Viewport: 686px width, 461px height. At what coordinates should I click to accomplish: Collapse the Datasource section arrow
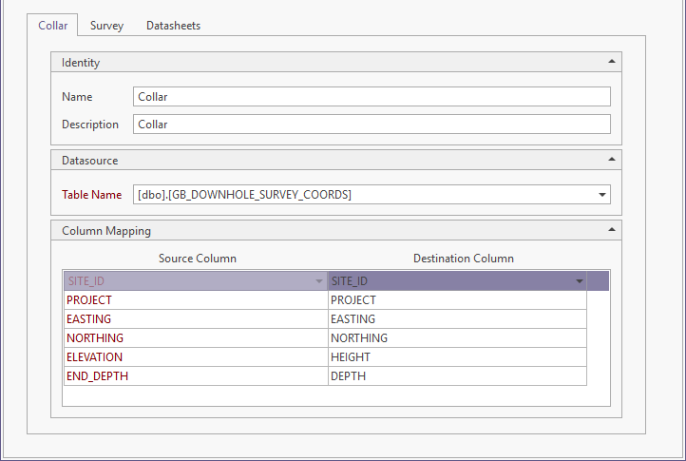point(611,160)
